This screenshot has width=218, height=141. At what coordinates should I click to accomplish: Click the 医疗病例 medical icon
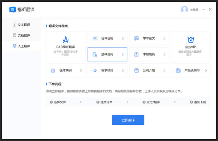(x=53, y=70)
